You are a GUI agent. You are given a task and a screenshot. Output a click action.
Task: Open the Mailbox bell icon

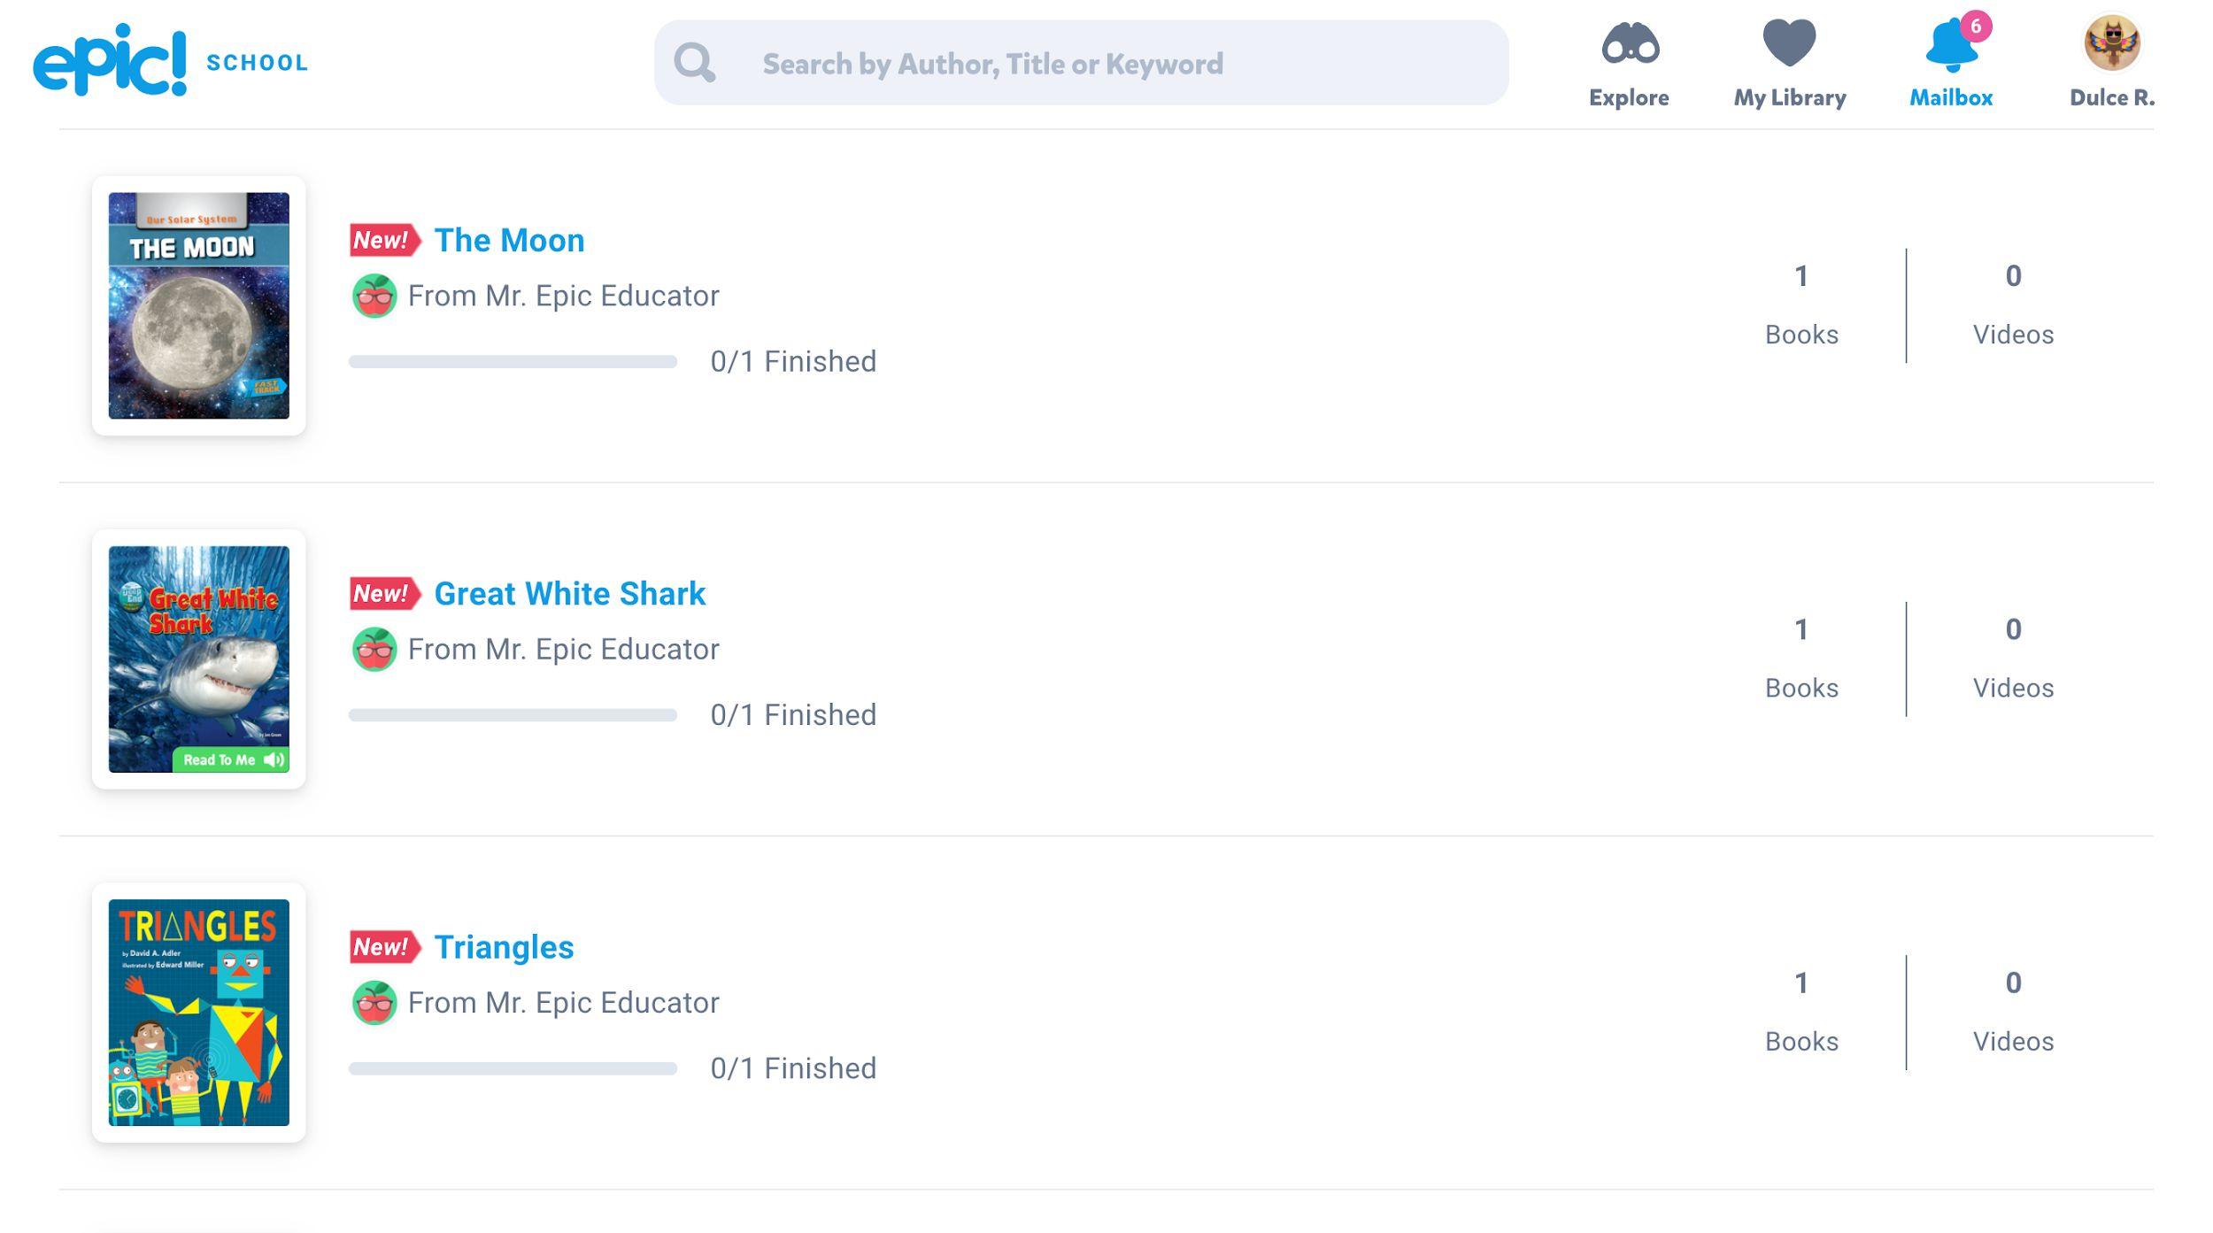click(1951, 44)
